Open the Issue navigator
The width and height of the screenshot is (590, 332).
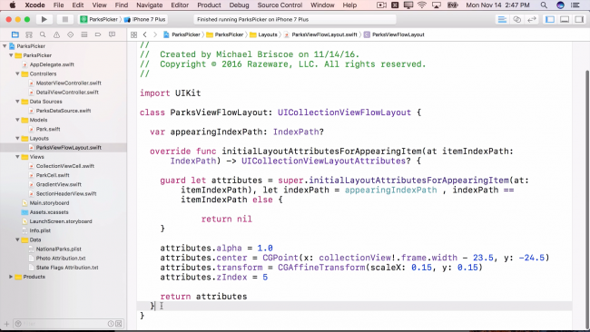(x=56, y=34)
